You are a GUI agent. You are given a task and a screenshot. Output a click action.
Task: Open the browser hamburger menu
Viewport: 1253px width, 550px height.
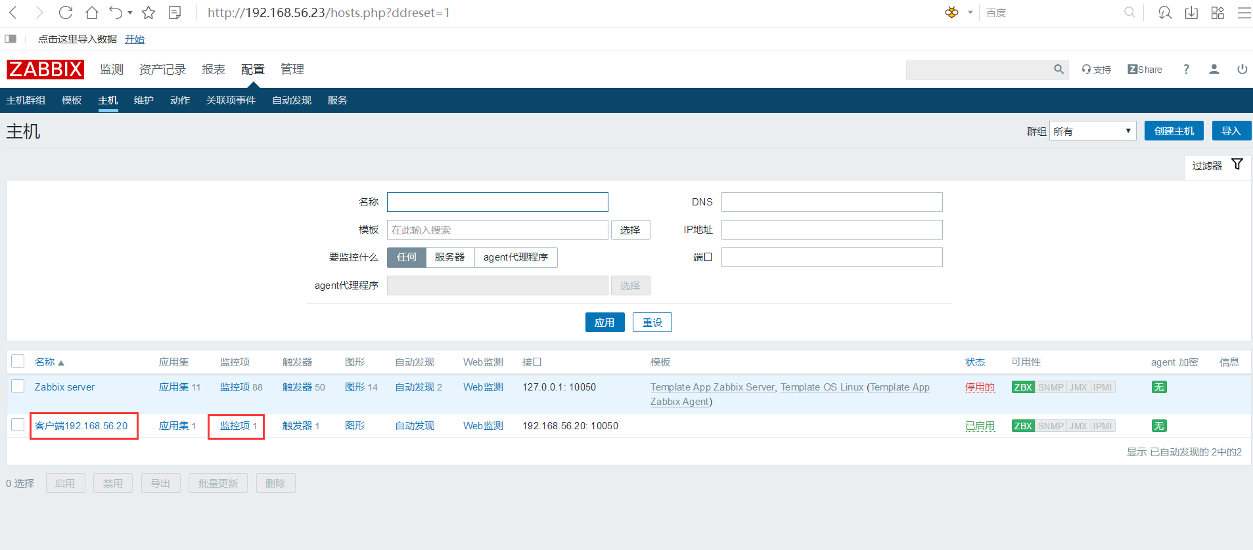1244,12
